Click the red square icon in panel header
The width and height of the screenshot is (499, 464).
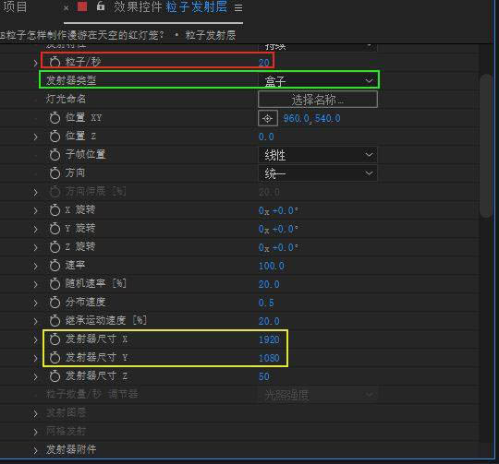pos(82,6)
